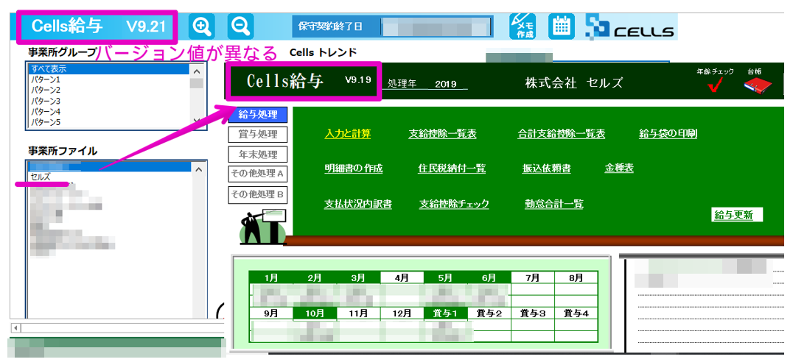
Task: Select the 4月 month cell
Action: (x=402, y=277)
